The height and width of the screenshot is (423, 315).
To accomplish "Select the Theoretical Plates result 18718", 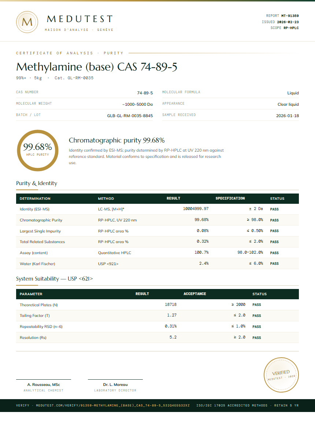I will coord(171,304).
